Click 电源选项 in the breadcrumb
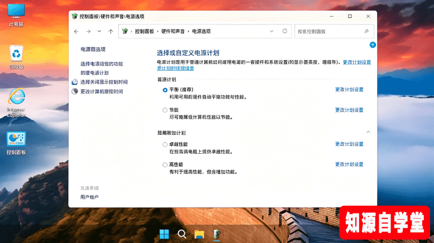434x243 pixels. [201, 31]
